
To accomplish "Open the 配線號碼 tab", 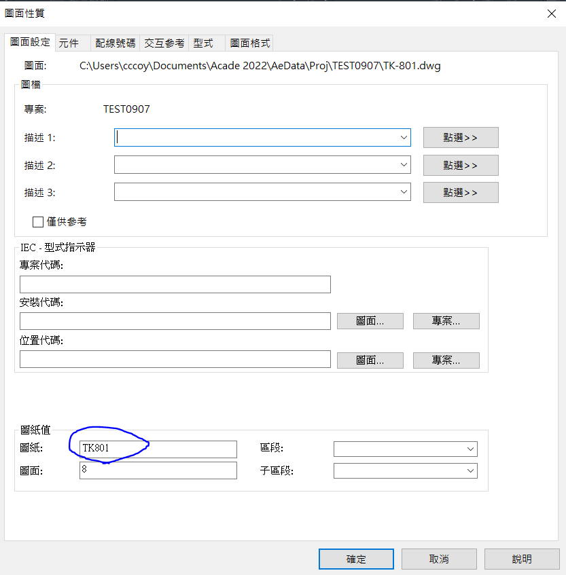I will pos(116,43).
